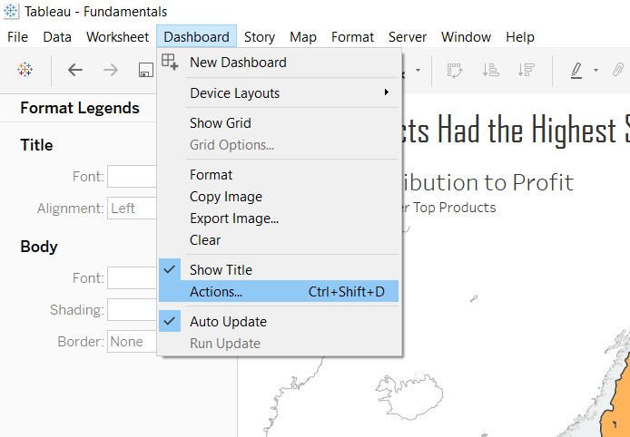Click the Title Font input box

133,177
